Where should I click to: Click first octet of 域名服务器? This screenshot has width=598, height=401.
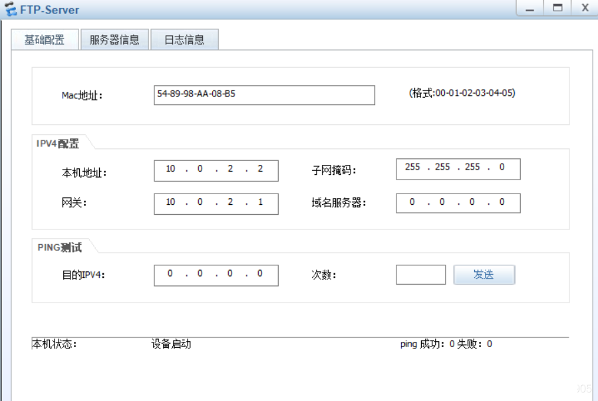coord(412,202)
